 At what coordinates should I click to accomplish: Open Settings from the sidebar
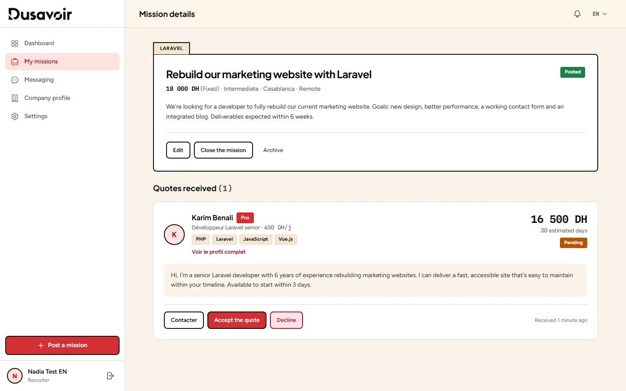[x=62, y=116]
